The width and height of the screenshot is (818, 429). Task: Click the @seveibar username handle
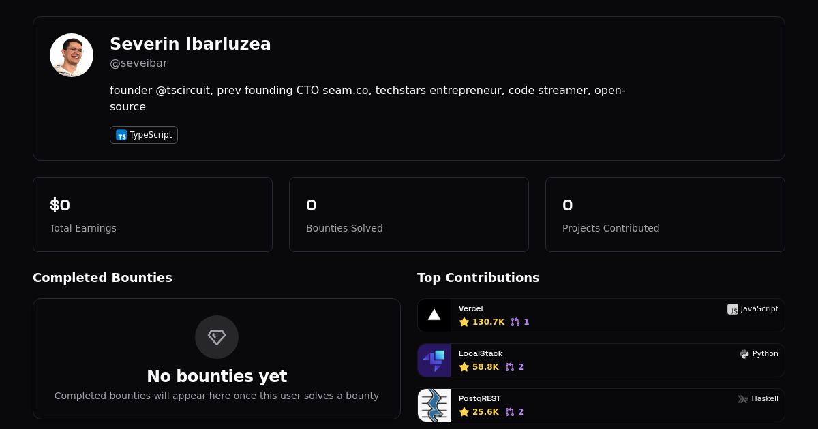coord(138,63)
